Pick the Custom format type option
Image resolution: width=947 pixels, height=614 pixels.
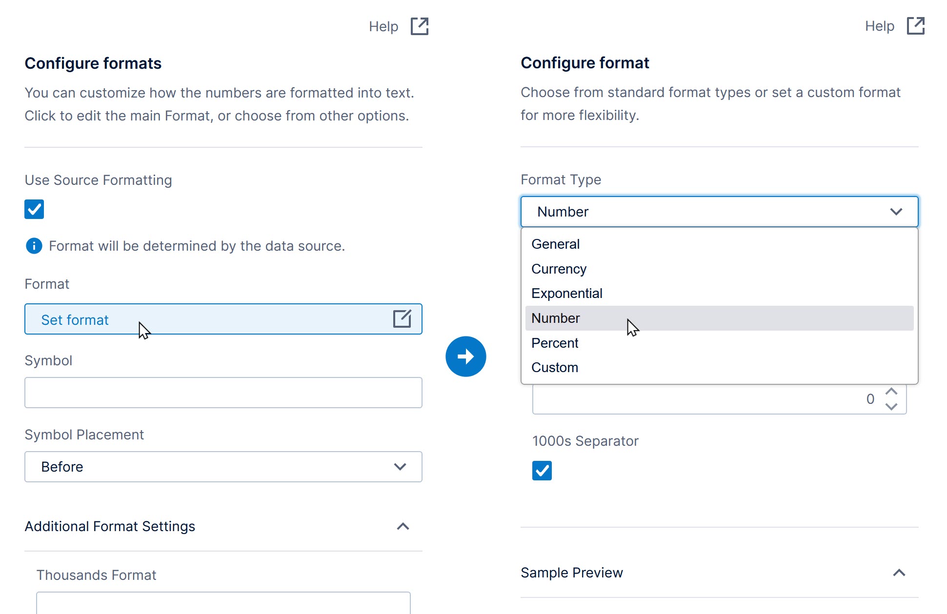[555, 367]
